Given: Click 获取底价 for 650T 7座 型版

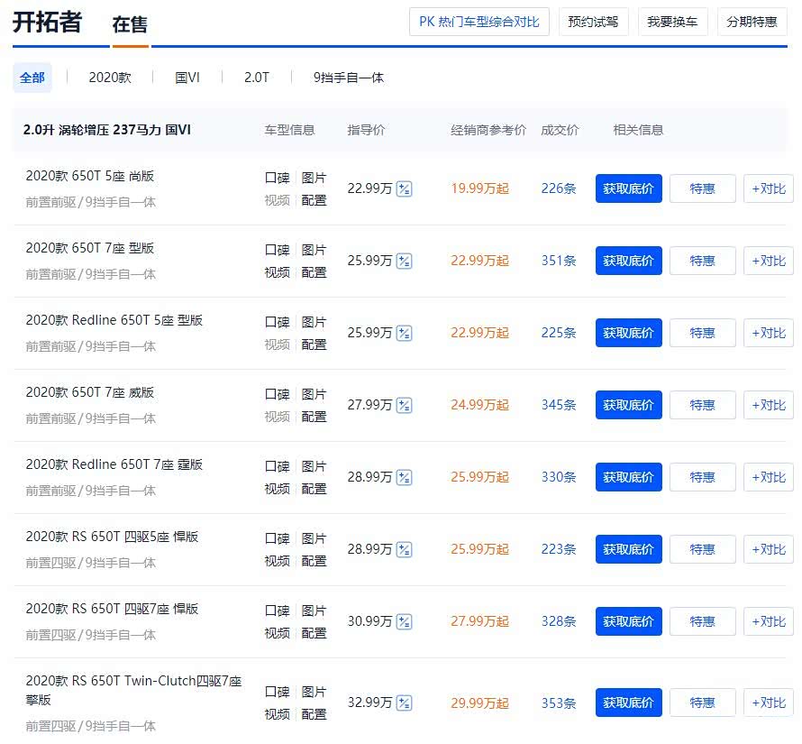Looking at the screenshot, I should coord(629,261).
